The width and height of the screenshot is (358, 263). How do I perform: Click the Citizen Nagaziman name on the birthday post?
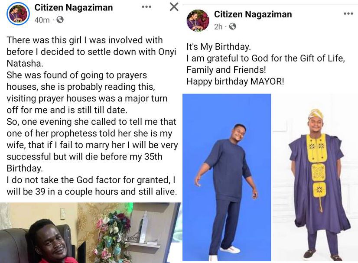253,14
